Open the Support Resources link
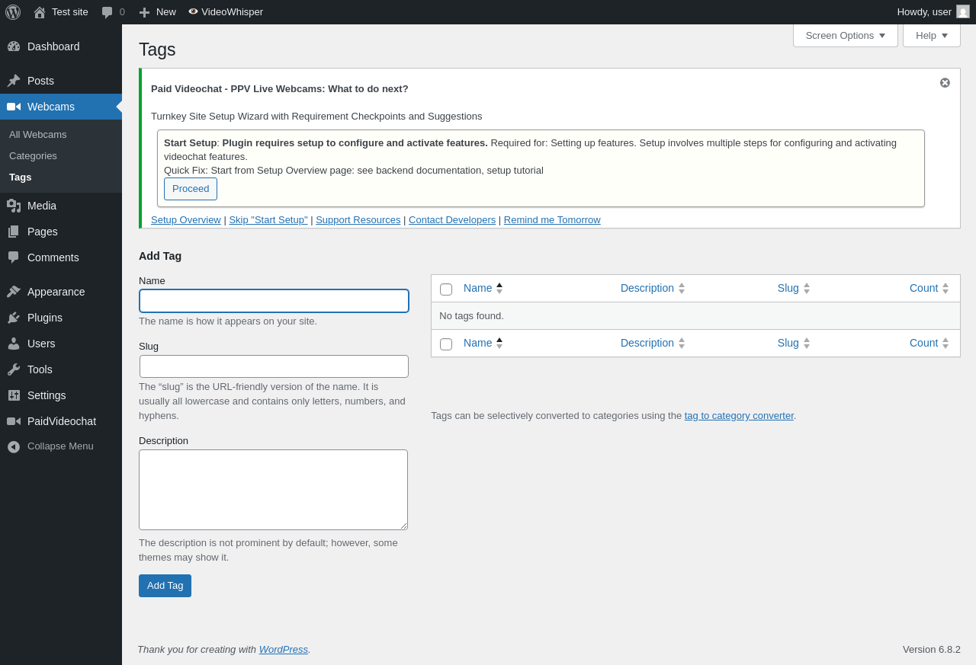 point(358,219)
